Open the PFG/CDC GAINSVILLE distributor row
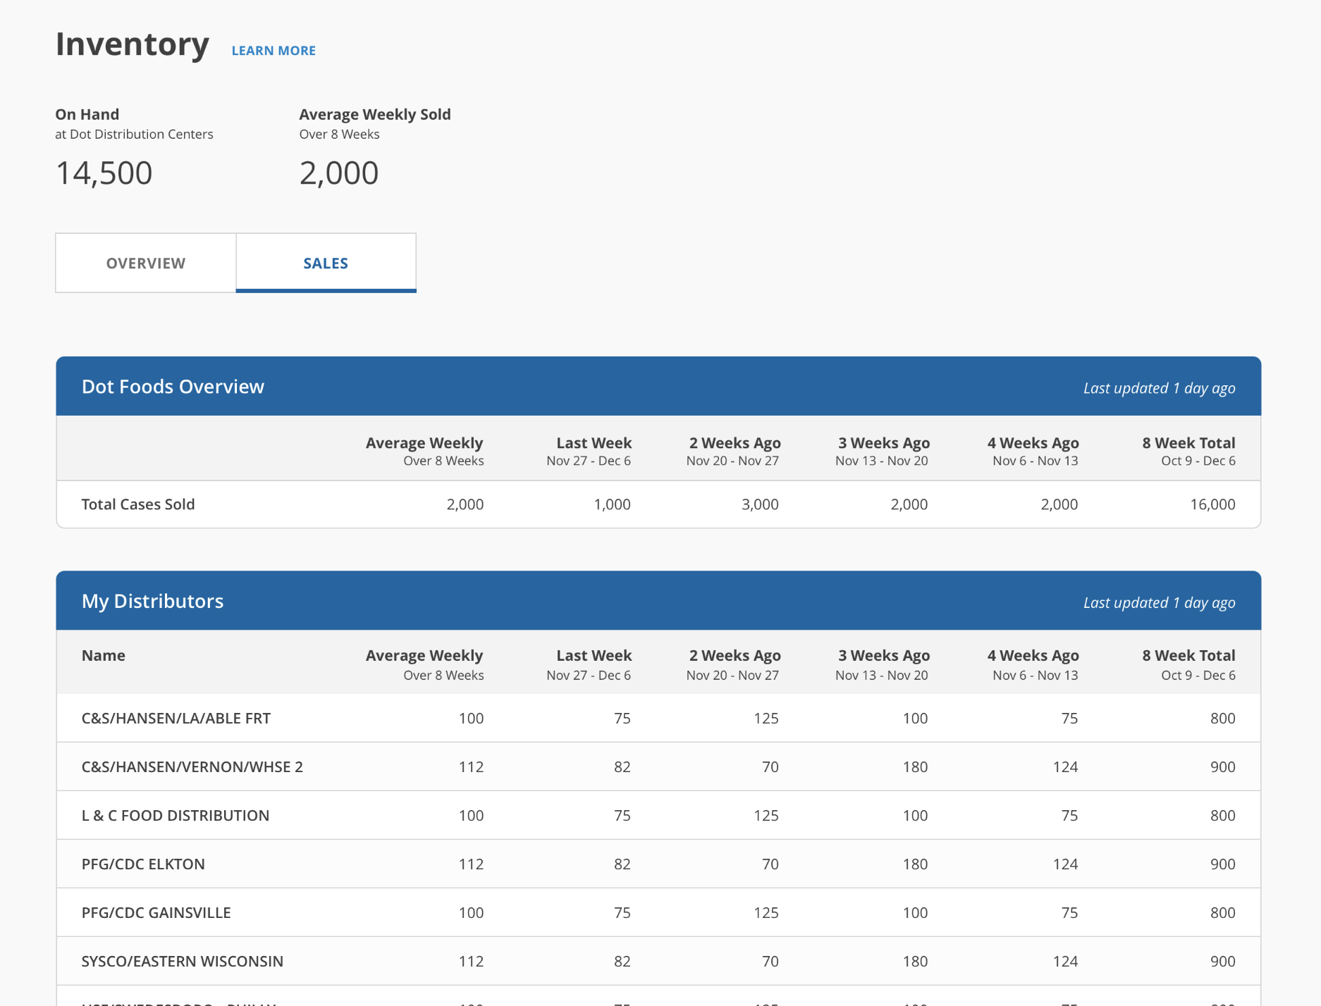Screen dimensions: 1321x1006 (x=156, y=912)
